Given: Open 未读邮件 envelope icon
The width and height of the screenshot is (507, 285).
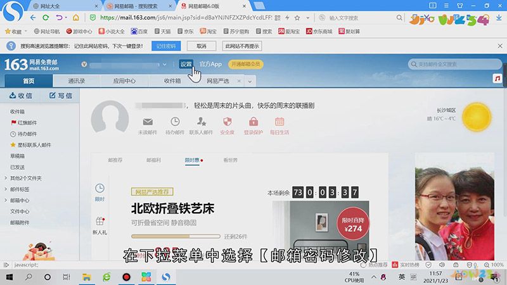Looking at the screenshot, I should point(148,122).
